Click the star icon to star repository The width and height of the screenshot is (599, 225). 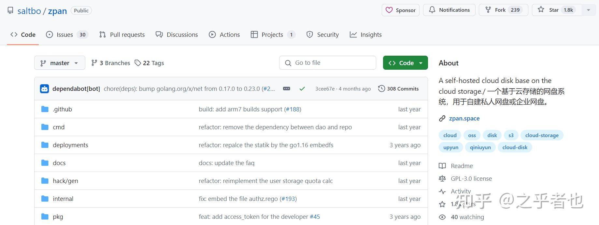point(541,10)
